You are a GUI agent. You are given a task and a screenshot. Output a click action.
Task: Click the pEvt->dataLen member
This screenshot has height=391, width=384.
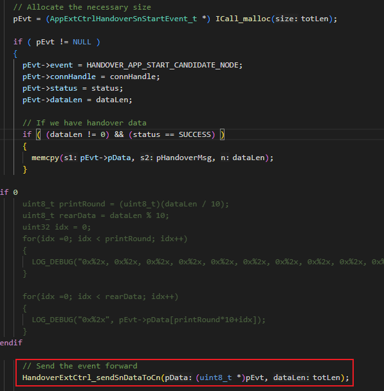tap(52, 100)
